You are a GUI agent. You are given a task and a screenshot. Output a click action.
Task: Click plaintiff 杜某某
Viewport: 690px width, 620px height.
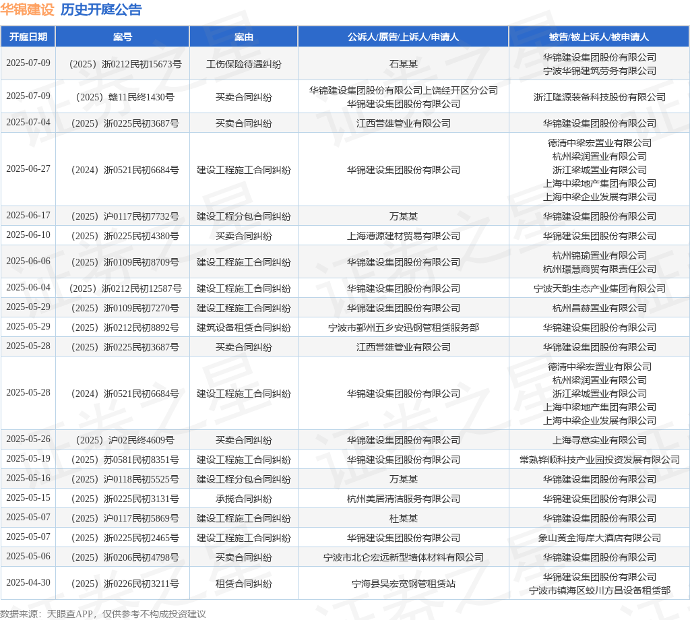click(404, 519)
